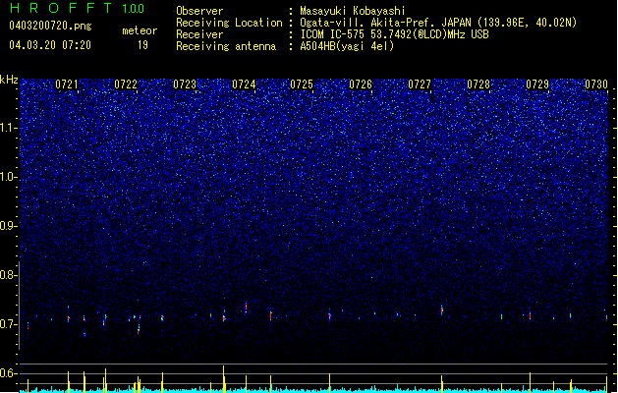Click the kHz axis unit label

(x=9, y=80)
